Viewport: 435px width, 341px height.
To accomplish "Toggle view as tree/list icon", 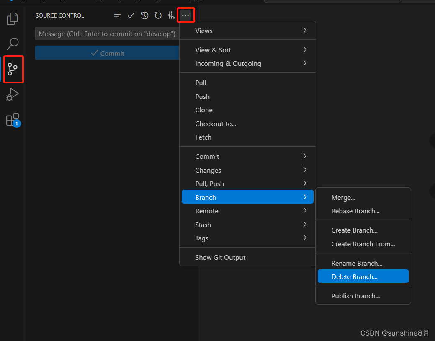I will pyautogui.click(x=117, y=15).
